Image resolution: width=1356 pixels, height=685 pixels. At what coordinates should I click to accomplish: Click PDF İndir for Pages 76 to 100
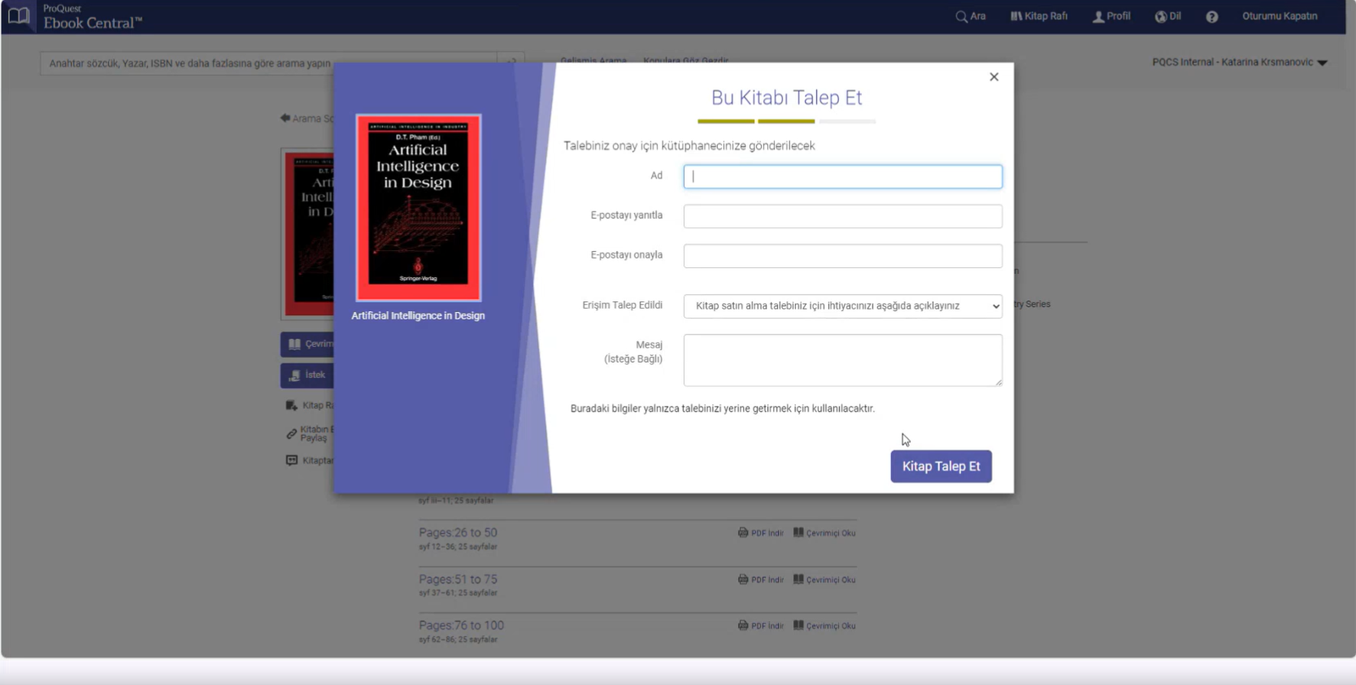pyautogui.click(x=761, y=626)
